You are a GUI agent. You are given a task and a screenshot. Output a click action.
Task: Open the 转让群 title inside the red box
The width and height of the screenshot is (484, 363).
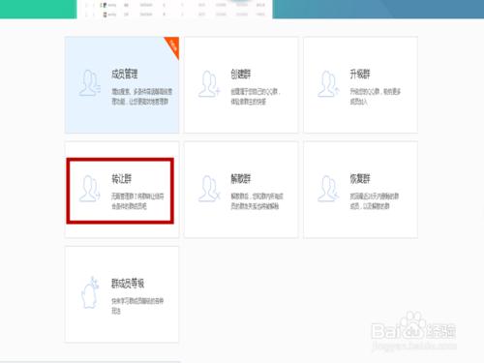click(122, 179)
